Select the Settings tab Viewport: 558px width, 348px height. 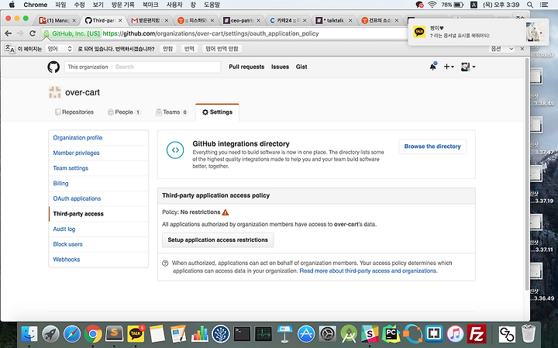[217, 112]
